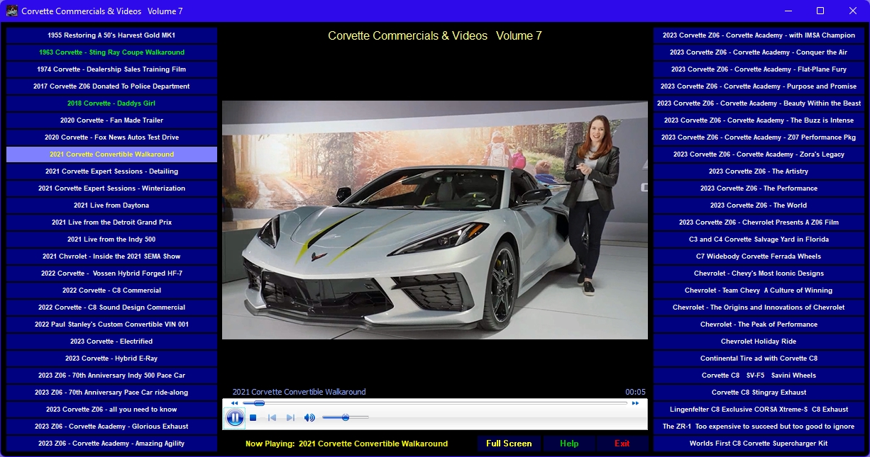Open 2017 Corvette Z06 Donated To Police Department
Screen dimensions: 870x457
[x=111, y=86]
